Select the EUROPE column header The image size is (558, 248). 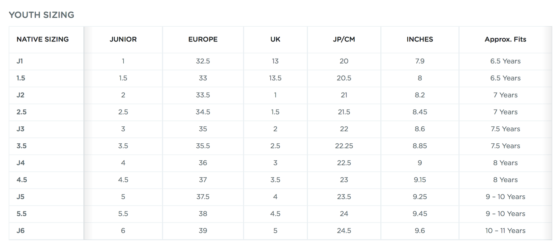click(x=203, y=39)
